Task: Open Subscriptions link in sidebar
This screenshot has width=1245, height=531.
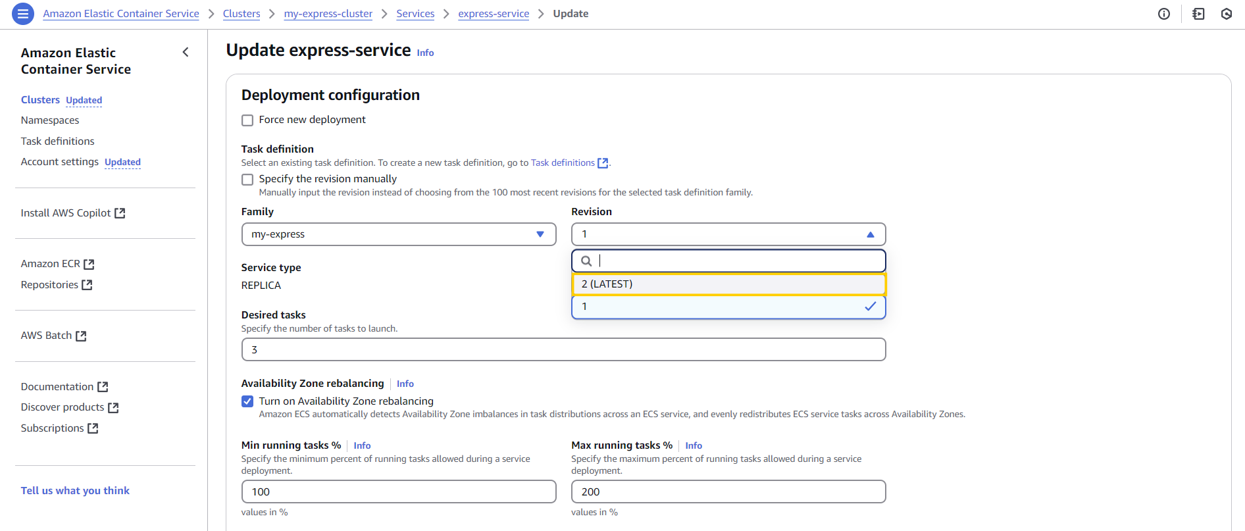Action: tap(53, 428)
